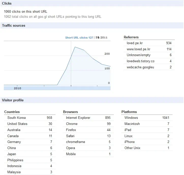Click the 114 referrer count

click(169, 49)
